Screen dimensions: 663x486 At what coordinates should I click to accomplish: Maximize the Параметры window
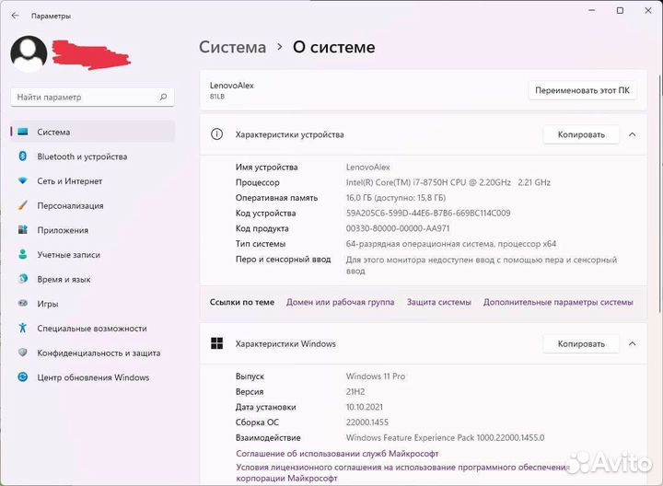pos(620,10)
